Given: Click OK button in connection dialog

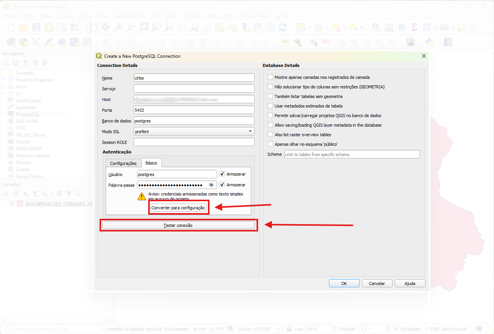Looking at the screenshot, I should point(344,283).
